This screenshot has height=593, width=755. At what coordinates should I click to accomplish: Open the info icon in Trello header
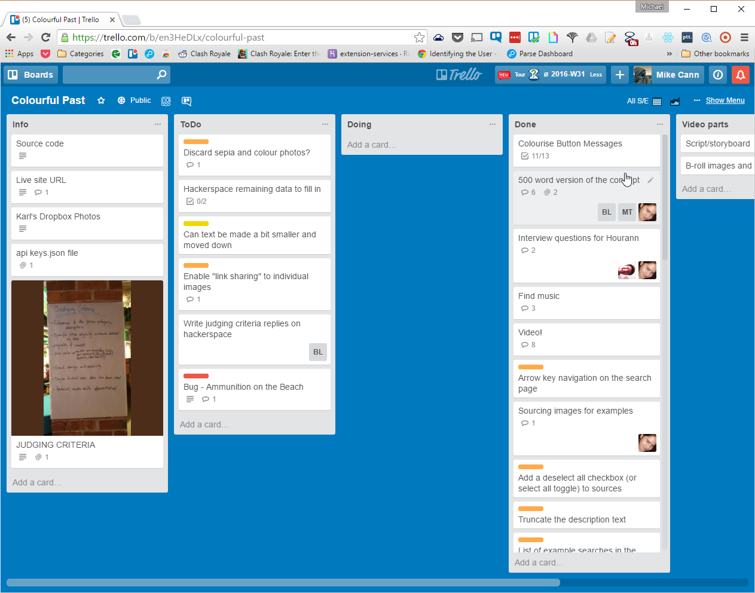click(718, 75)
